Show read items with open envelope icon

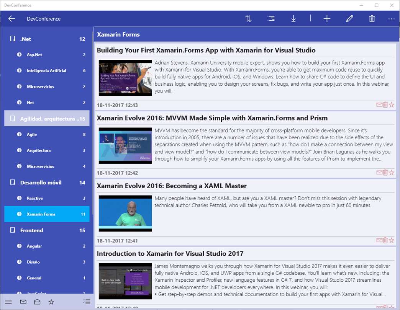click(x=37, y=302)
